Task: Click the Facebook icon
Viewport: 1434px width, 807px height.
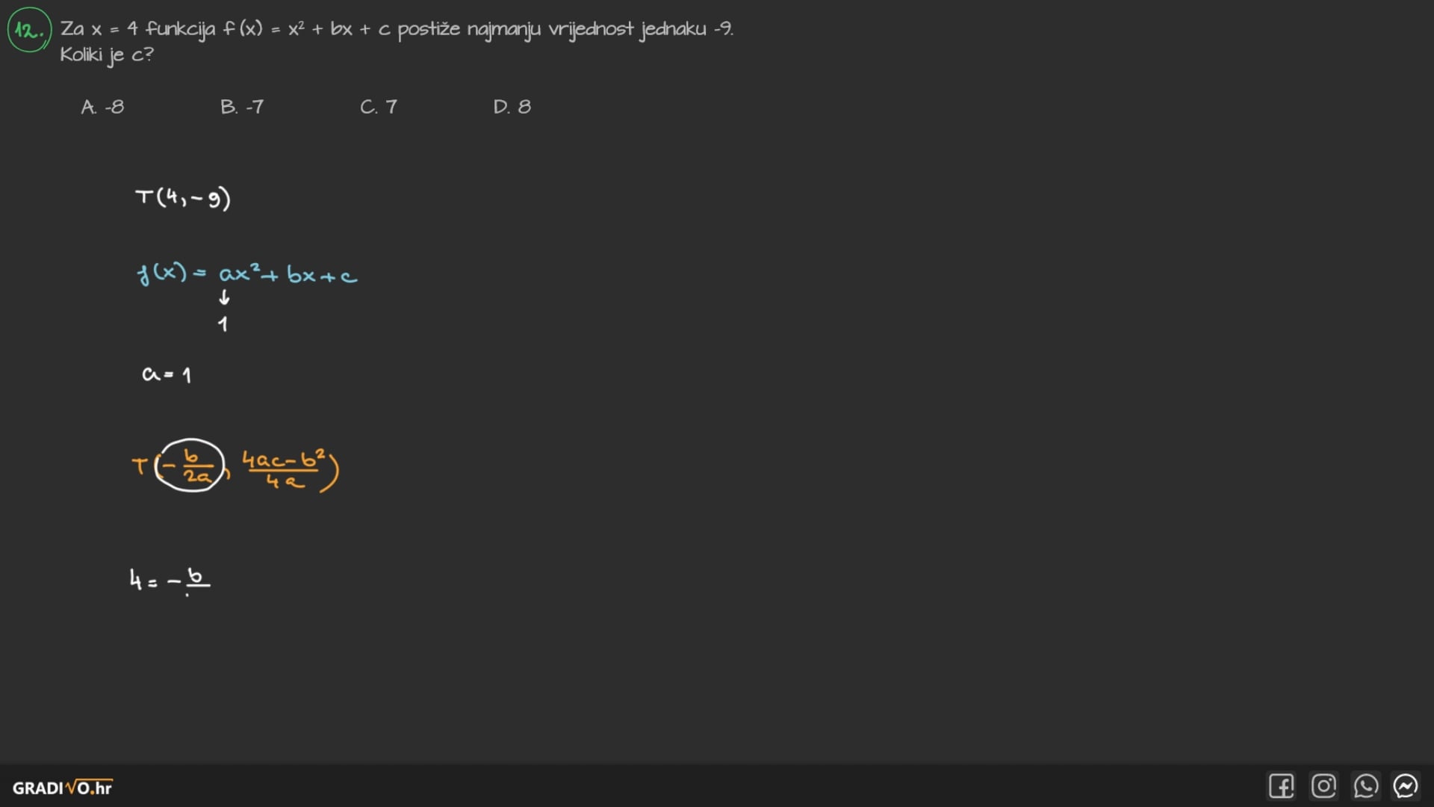Action: [x=1281, y=786]
